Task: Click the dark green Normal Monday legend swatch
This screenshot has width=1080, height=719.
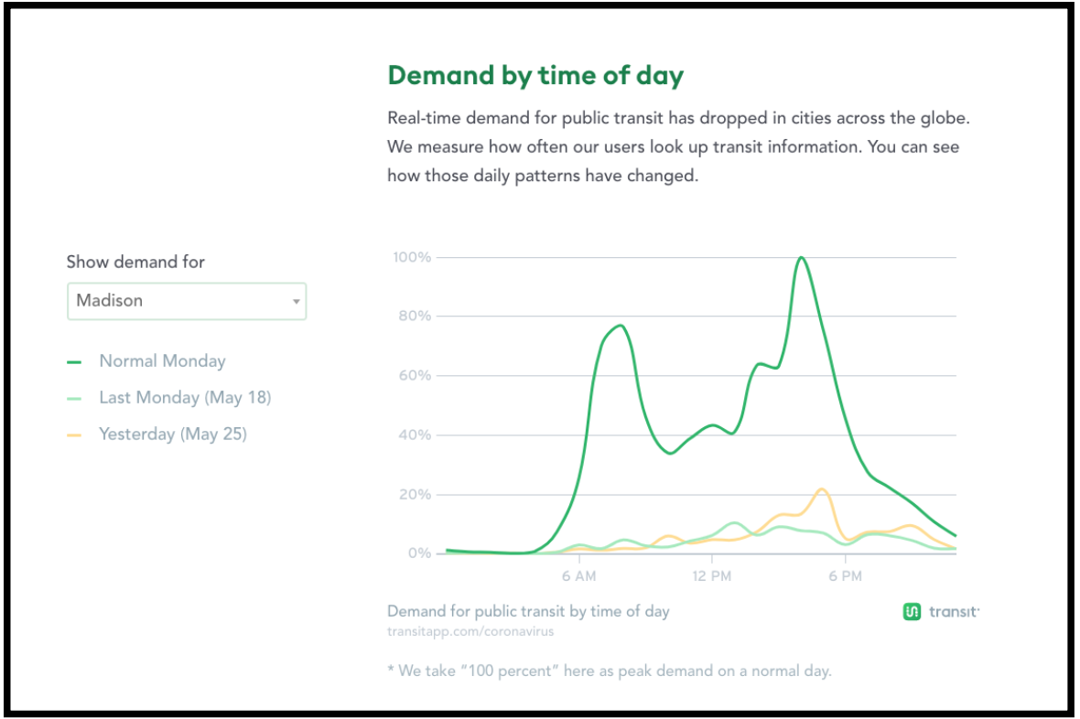Action: pos(74,362)
